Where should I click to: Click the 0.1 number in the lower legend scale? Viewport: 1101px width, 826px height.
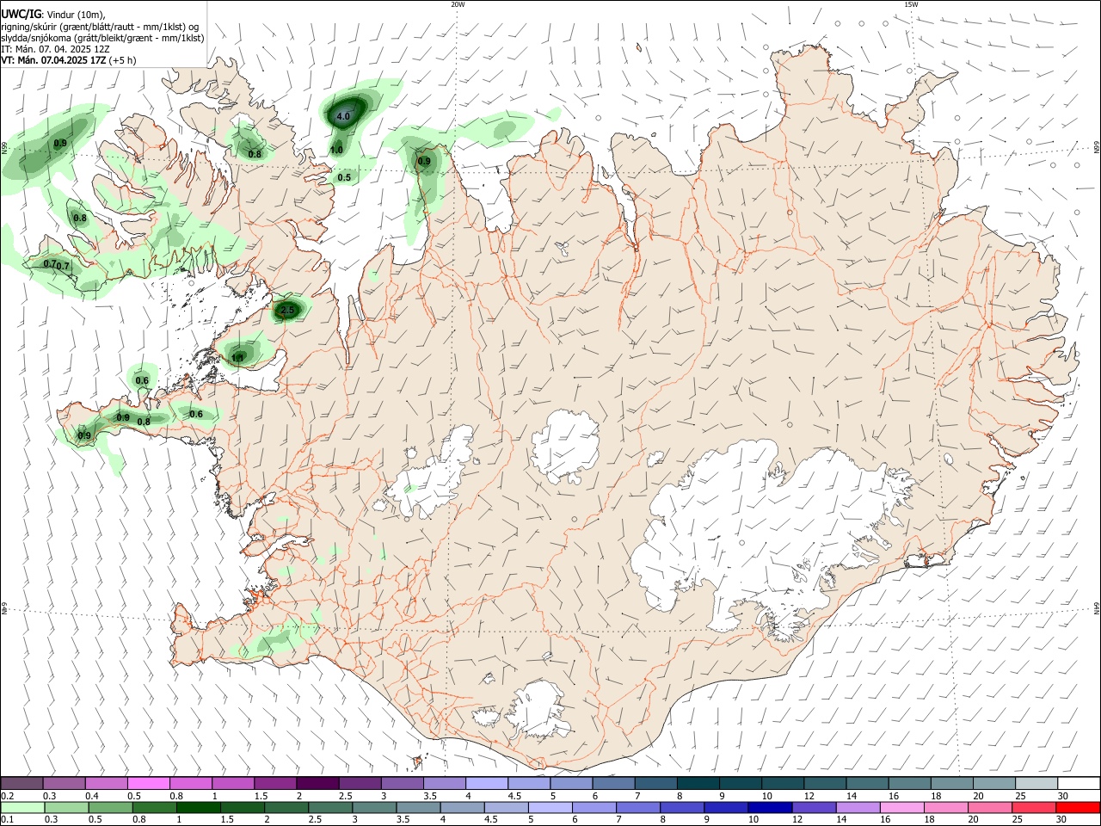(7, 820)
